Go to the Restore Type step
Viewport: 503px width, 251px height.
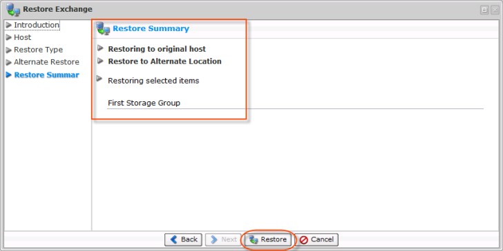[x=38, y=50]
